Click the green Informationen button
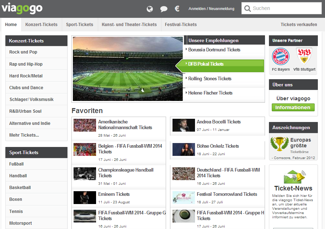Viewport: 325px width, 229px height. tap(293, 107)
